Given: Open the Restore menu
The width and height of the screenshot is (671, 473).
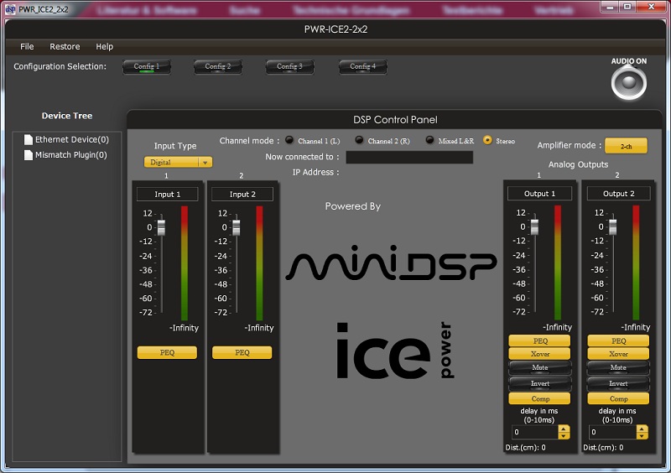Looking at the screenshot, I should (x=65, y=47).
